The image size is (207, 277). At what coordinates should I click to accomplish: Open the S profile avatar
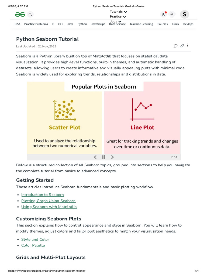tap(184, 14)
